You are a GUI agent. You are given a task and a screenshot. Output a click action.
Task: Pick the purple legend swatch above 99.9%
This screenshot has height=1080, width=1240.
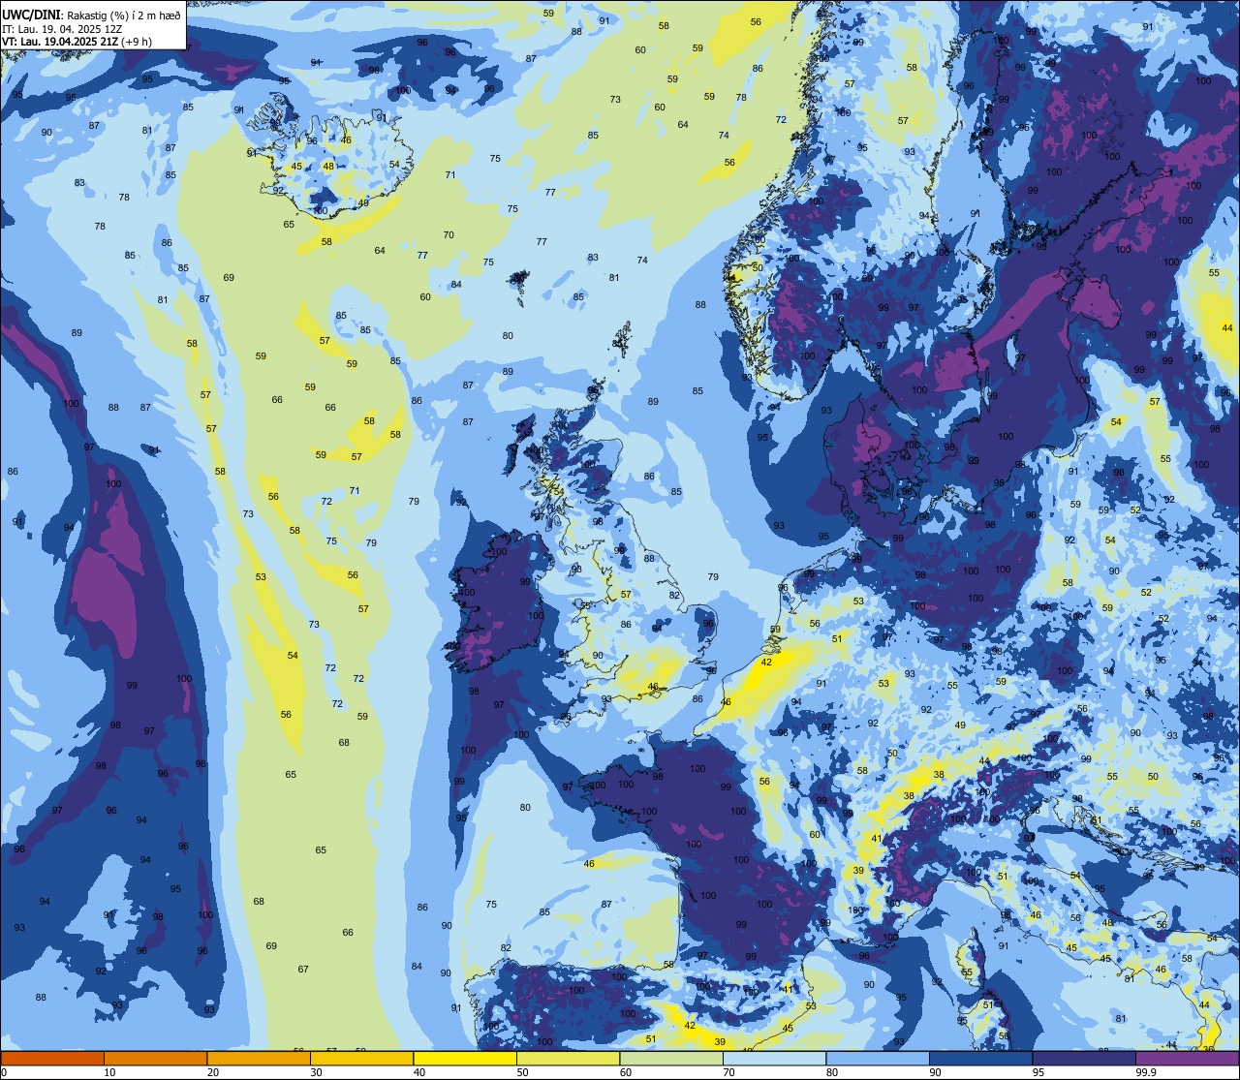[x=1187, y=1058]
